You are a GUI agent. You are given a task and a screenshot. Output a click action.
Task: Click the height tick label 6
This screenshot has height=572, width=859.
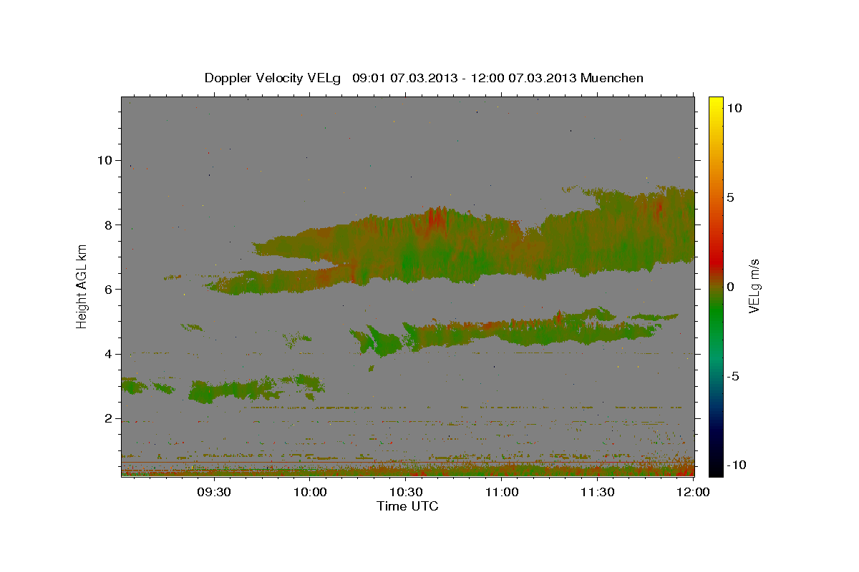tap(107, 290)
